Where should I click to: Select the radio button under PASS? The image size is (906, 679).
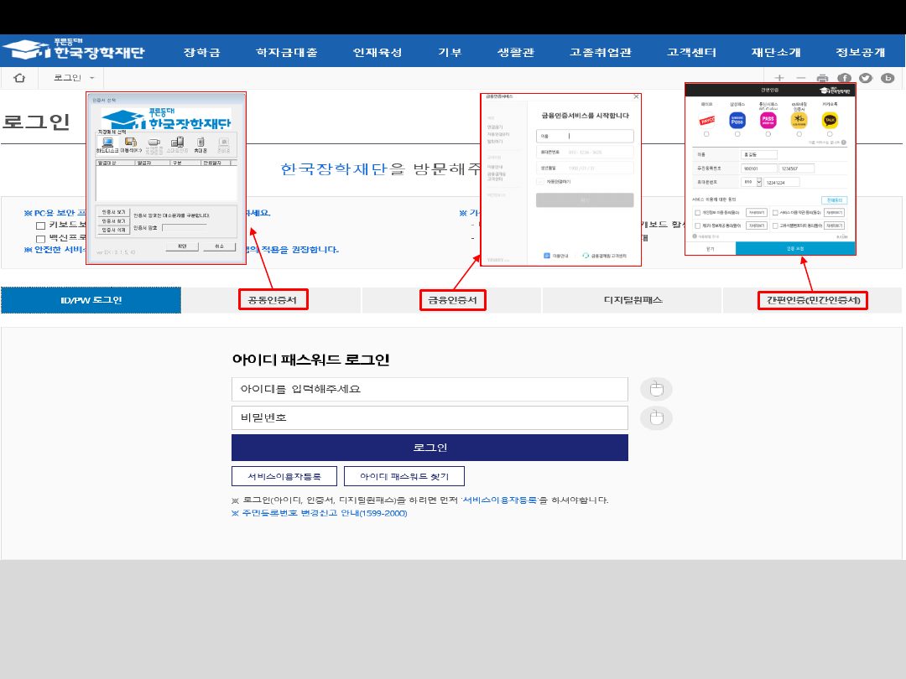(768, 134)
